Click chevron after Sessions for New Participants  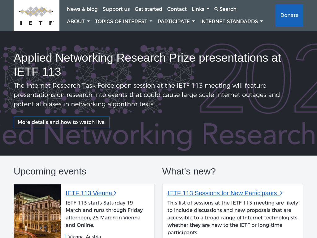[x=281, y=193]
